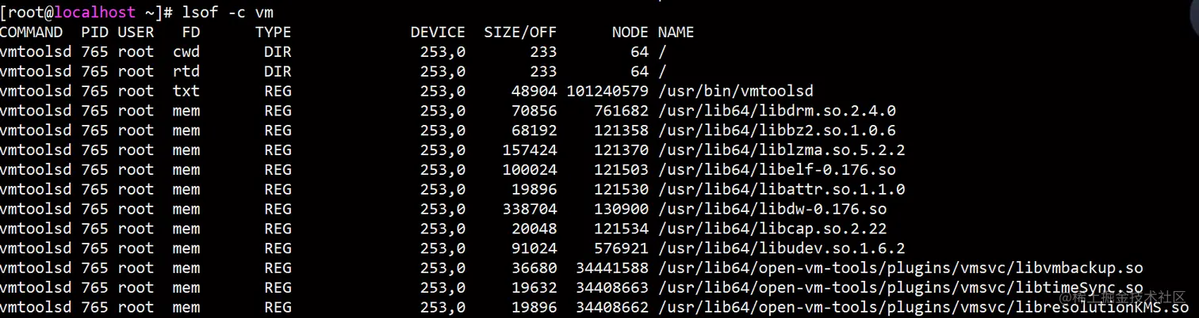Image resolution: width=1199 pixels, height=318 pixels.
Task: Click the path /usr/lib64/liblzma.so.5.2.2
Action: click(x=781, y=150)
